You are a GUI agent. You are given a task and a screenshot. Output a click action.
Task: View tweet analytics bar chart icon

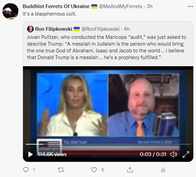(x=163, y=170)
